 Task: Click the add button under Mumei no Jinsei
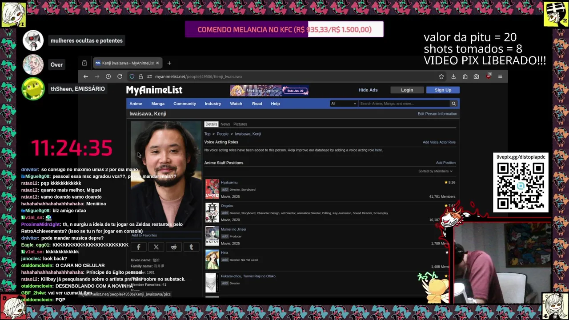[224, 236]
